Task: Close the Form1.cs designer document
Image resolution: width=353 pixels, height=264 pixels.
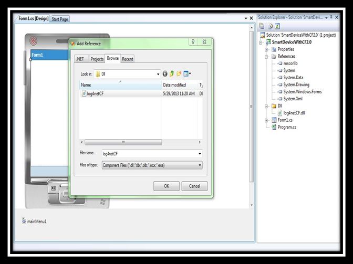Action: tap(252, 18)
